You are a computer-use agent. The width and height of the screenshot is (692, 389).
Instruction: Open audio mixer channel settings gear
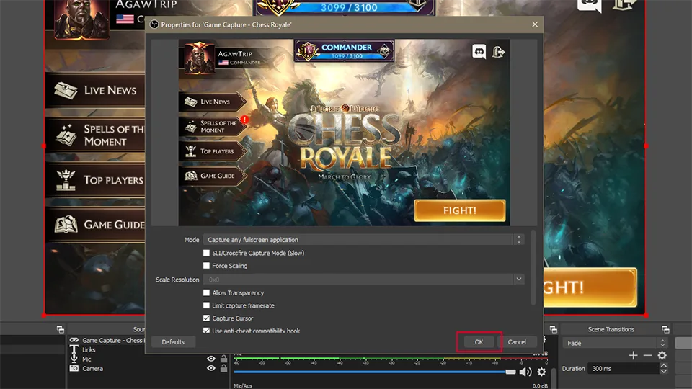point(541,372)
